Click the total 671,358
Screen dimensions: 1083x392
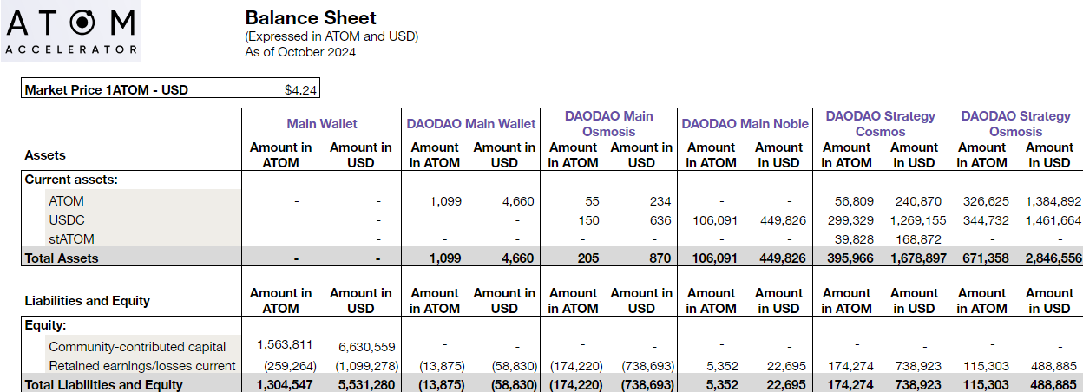click(x=984, y=258)
